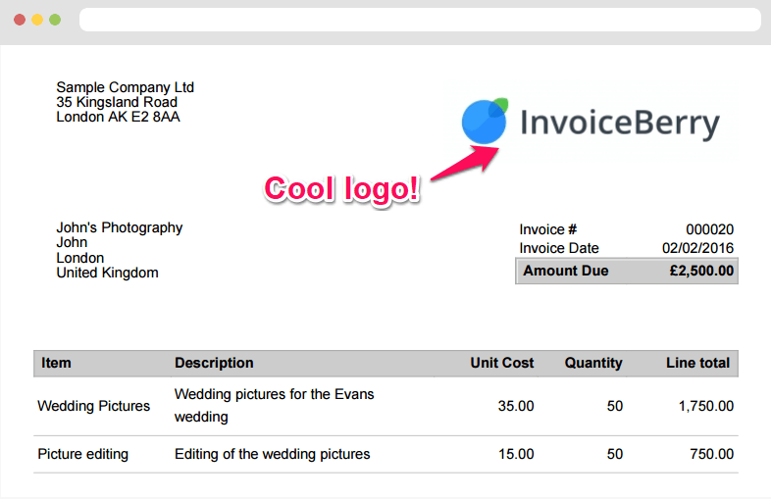The width and height of the screenshot is (771, 499).
Task: Click the '35 Kingsland Road' address line
Action: (117, 102)
